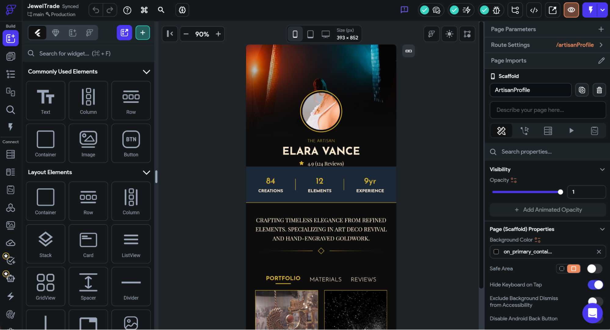Select the Flutter widgets tab
610x330 pixels.
(x=38, y=33)
